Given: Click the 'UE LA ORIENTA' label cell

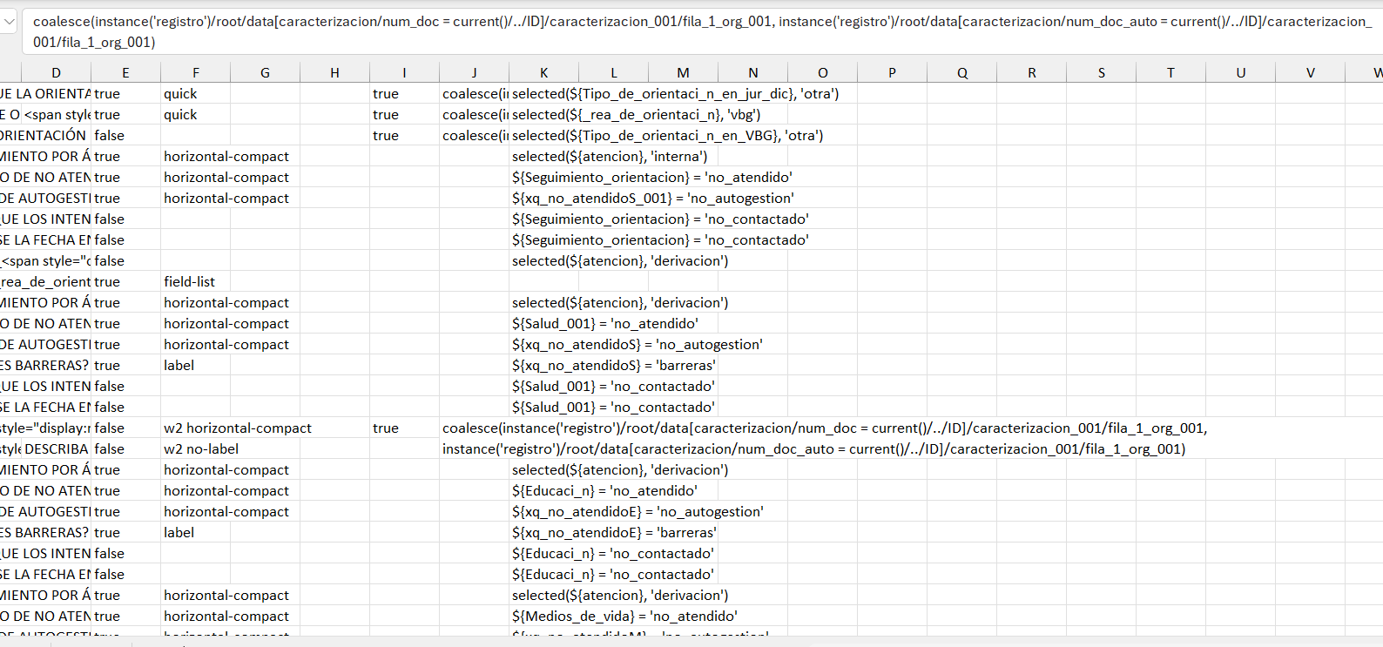Looking at the screenshot, I should [45, 93].
